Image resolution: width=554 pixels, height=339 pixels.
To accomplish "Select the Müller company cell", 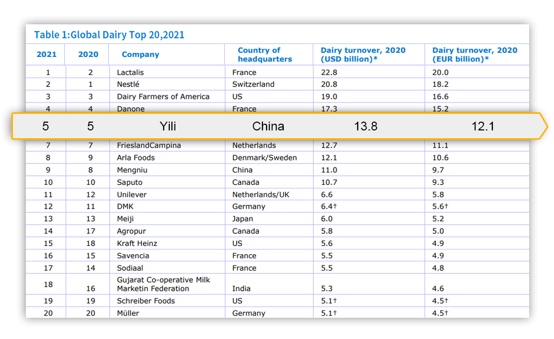I will (128, 313).
